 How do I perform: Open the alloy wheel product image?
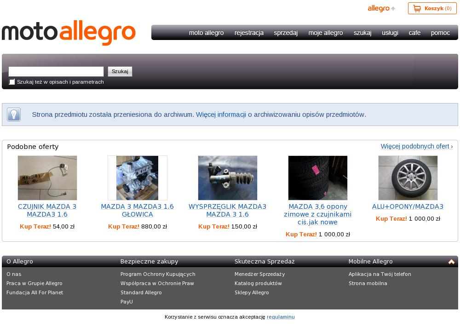coord(408,178)
